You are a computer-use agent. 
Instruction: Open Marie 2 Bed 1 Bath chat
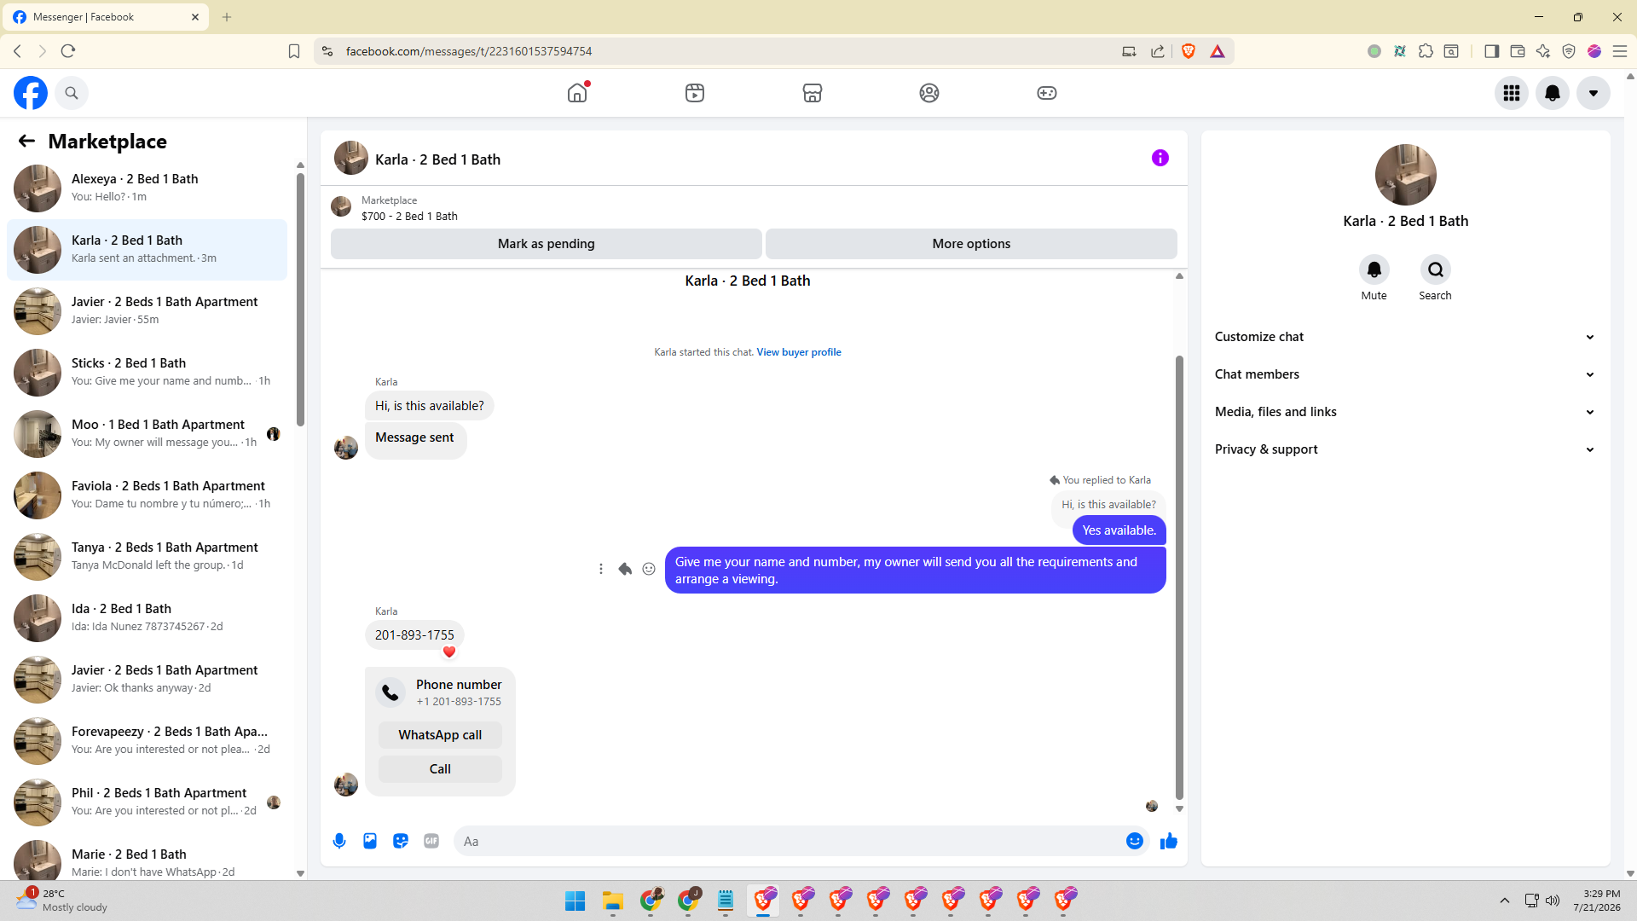pyautogui.click(x=147, y=859)
